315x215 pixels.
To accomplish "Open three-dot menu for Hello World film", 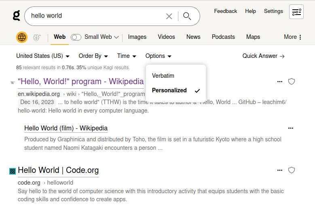I will pyautogui.click(x=291, y=128).
